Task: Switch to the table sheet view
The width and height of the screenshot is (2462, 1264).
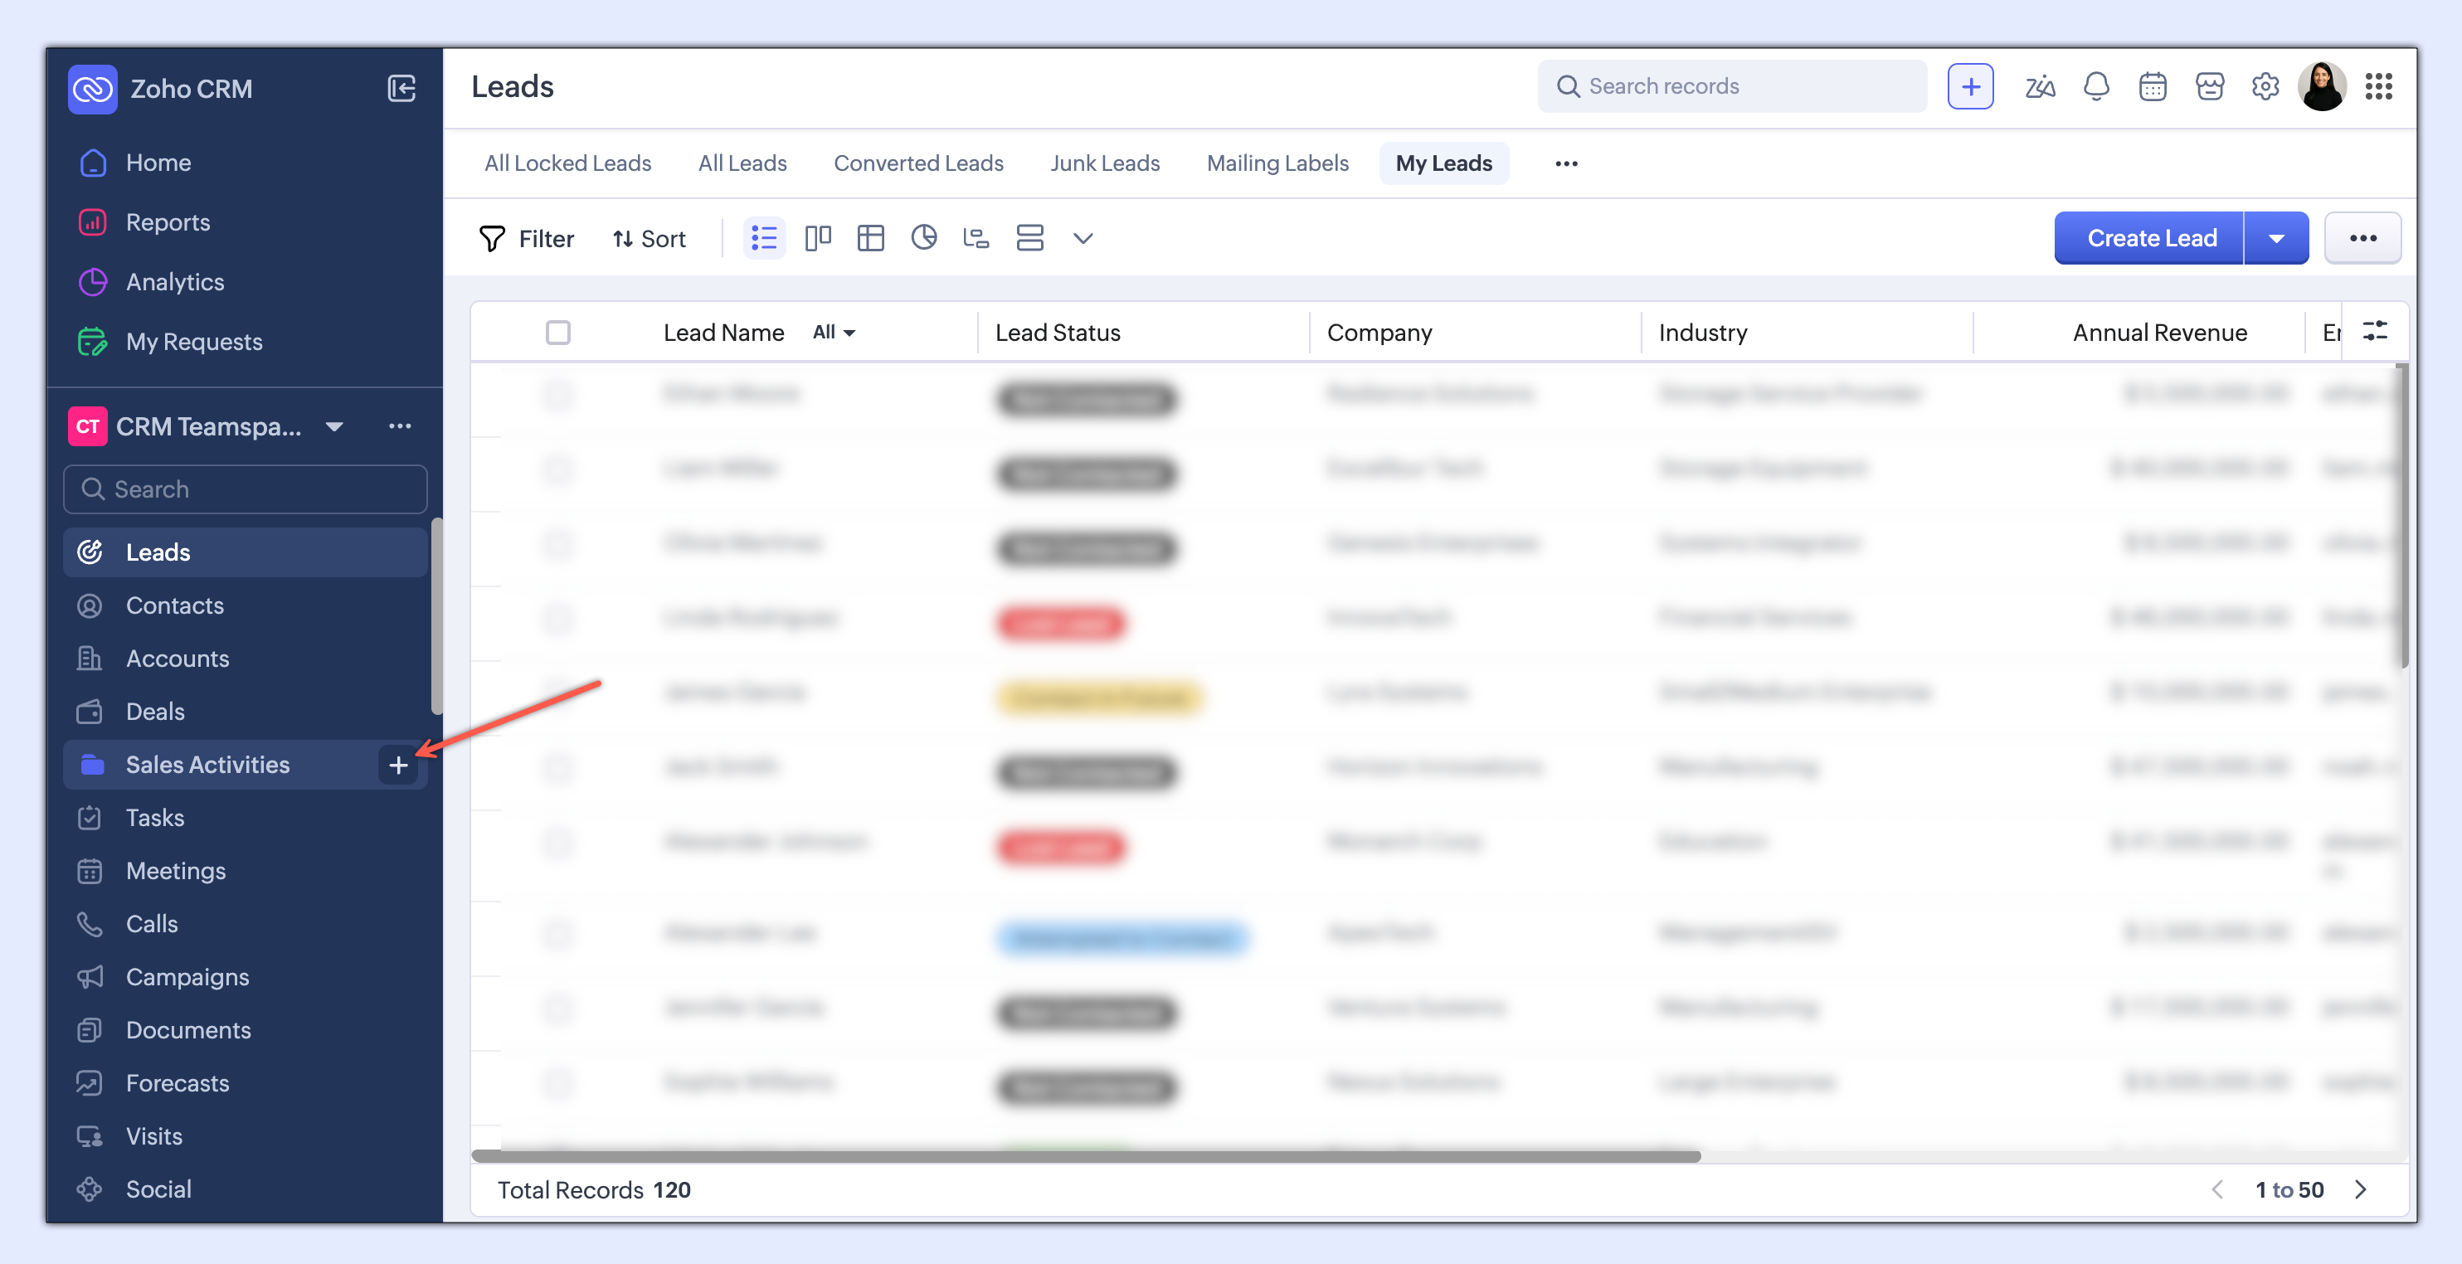Action: tap(871, 238)
